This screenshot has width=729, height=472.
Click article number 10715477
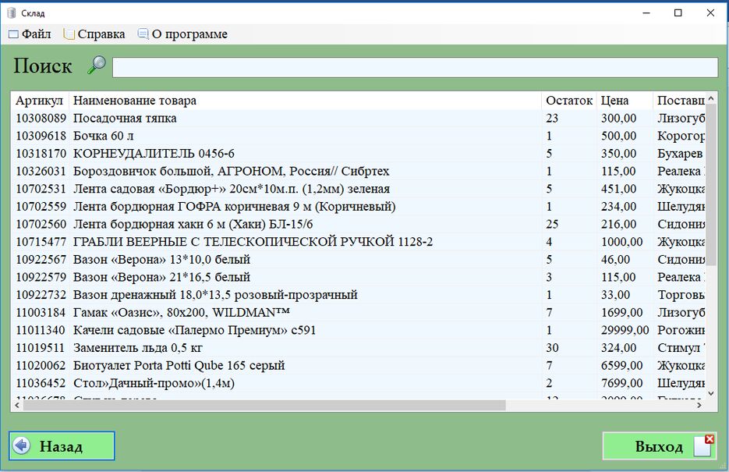(x=41, y=242)
